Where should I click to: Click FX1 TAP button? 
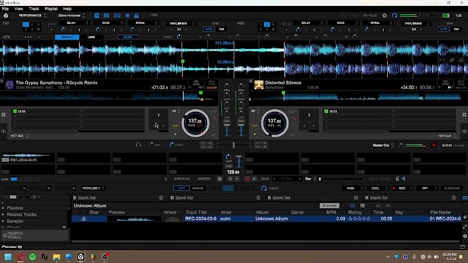pos(222,30)
